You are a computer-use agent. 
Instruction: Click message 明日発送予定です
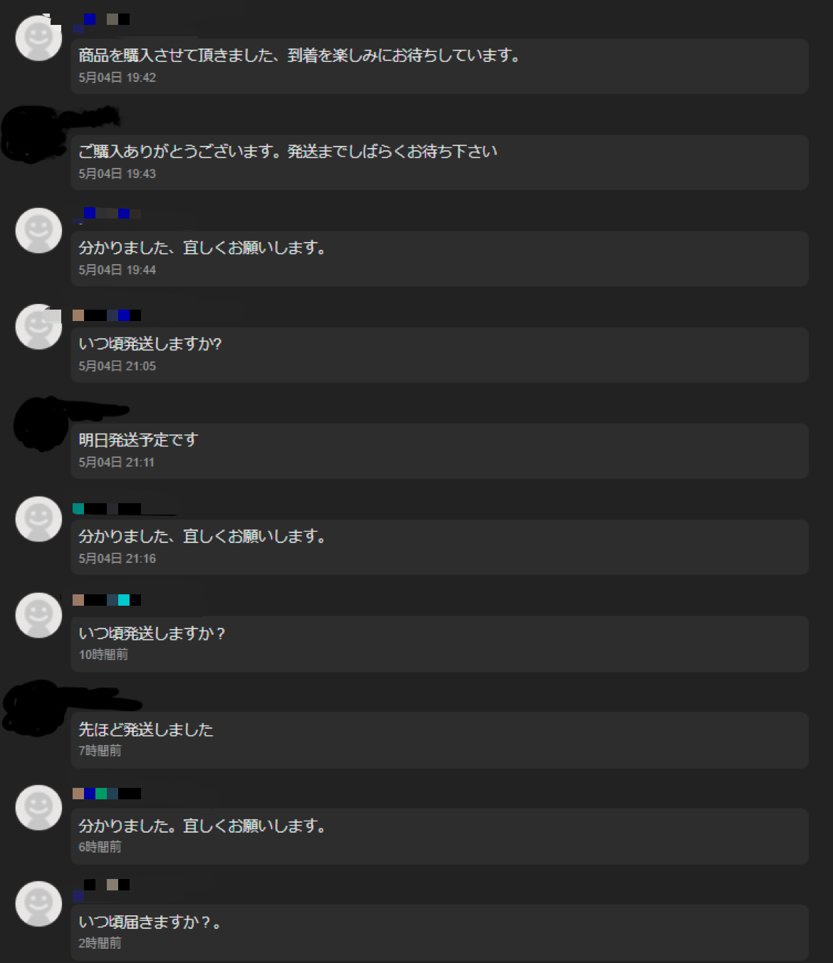[439, 451]
